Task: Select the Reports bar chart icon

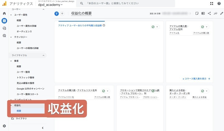Action: (x=4, y=21)
